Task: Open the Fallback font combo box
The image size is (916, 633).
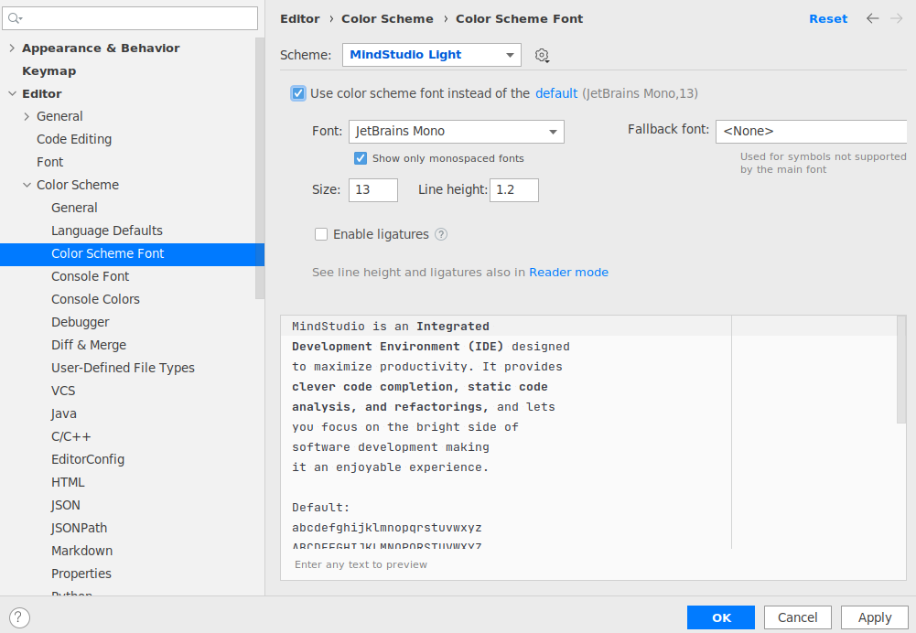Action: click(x=811, y=132)
